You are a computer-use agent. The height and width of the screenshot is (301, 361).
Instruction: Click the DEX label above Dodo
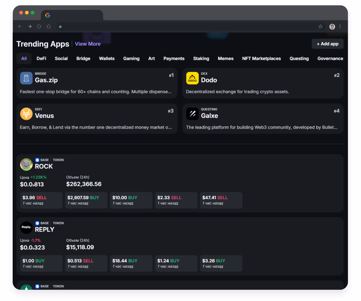click(x=204, y=73)
